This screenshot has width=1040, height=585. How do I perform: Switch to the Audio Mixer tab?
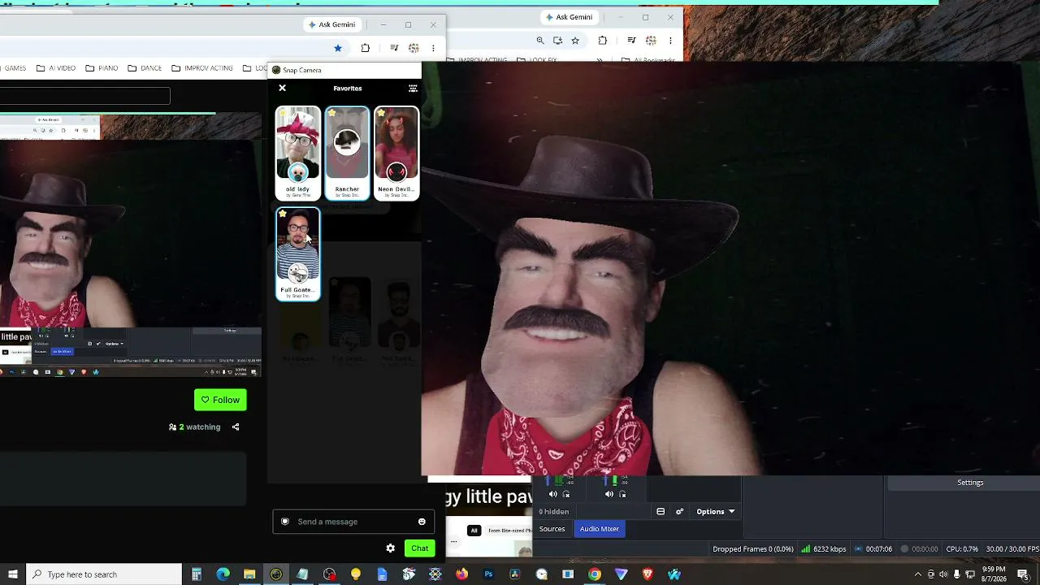pyautogui.click(x=600, y=529)
